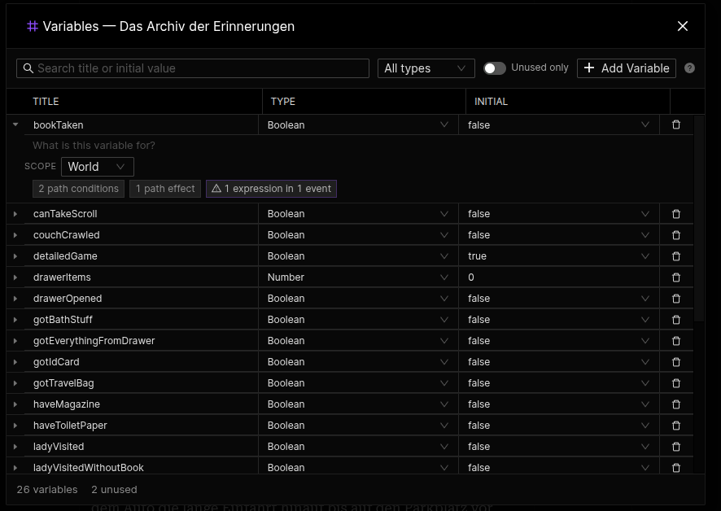
Task: Open drawerItems Number type dropdown
Action: pos(358,277)
